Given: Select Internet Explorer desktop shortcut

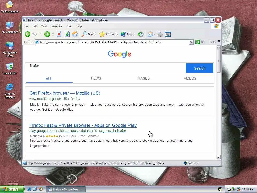Looking at the screenshot, I should (10, 91).
